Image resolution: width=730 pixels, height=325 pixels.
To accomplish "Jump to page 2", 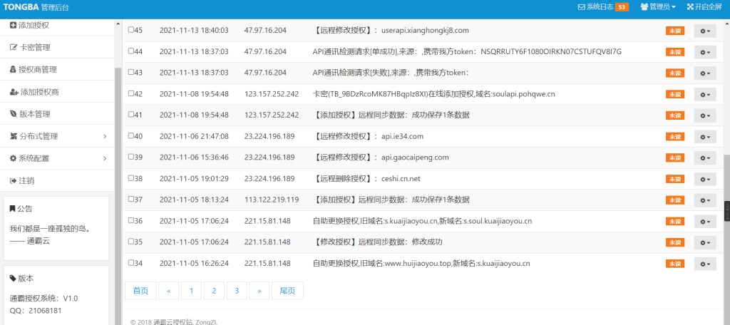I will pos(214,291).
